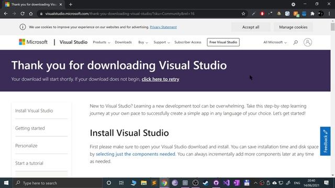The height and width of the screenshot is (188, 335).
Task: Open the browser home page icon
Action: click(x=31, y=14)
